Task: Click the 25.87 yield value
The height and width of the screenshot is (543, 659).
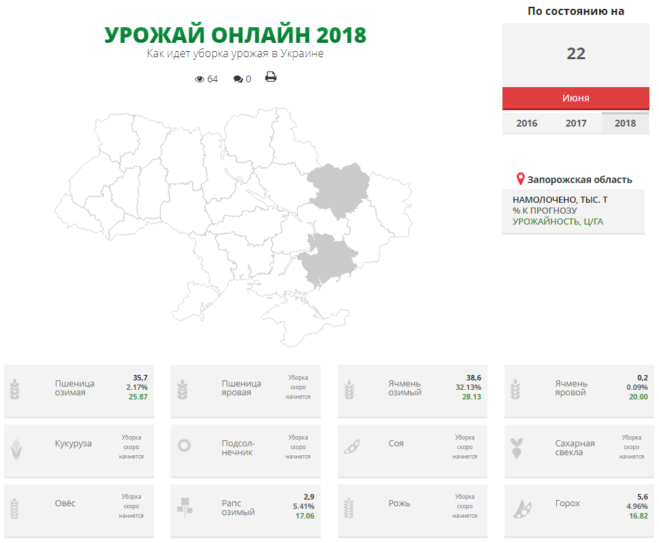Action: click(138, 397)
